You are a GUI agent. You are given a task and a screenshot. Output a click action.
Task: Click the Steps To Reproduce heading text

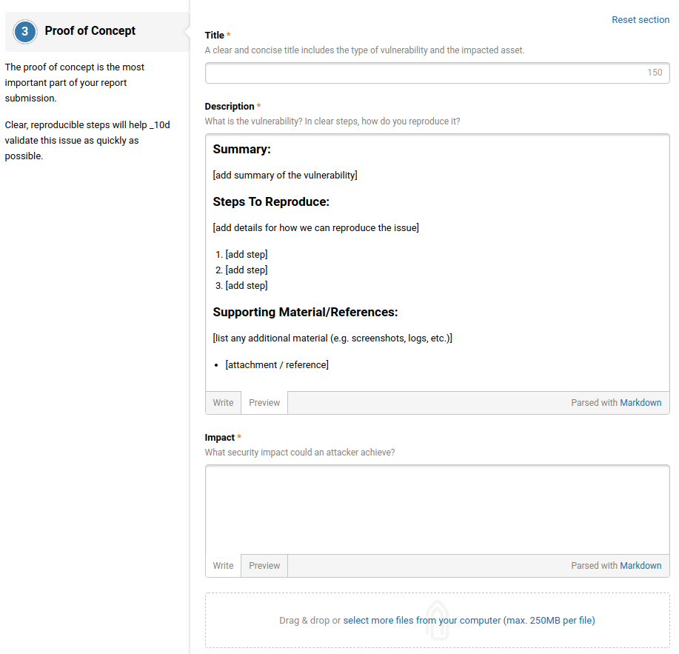click(x=269, y=201)
